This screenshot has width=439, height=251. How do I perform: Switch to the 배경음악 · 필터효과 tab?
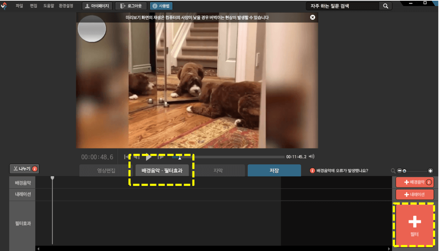point(162,170)
